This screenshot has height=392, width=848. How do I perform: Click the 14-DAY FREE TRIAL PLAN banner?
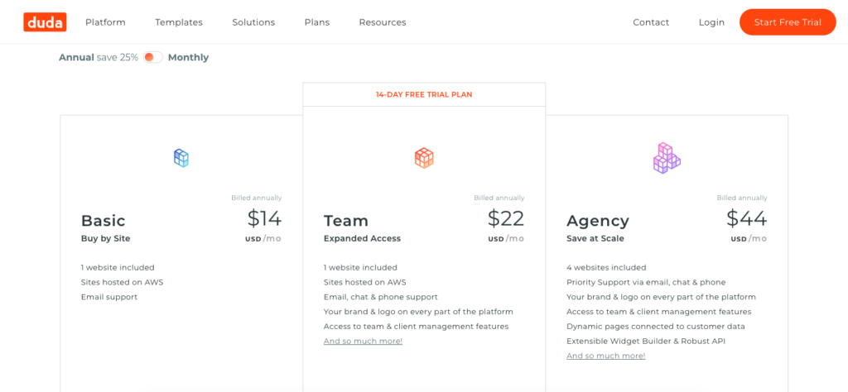pos(424,94)
